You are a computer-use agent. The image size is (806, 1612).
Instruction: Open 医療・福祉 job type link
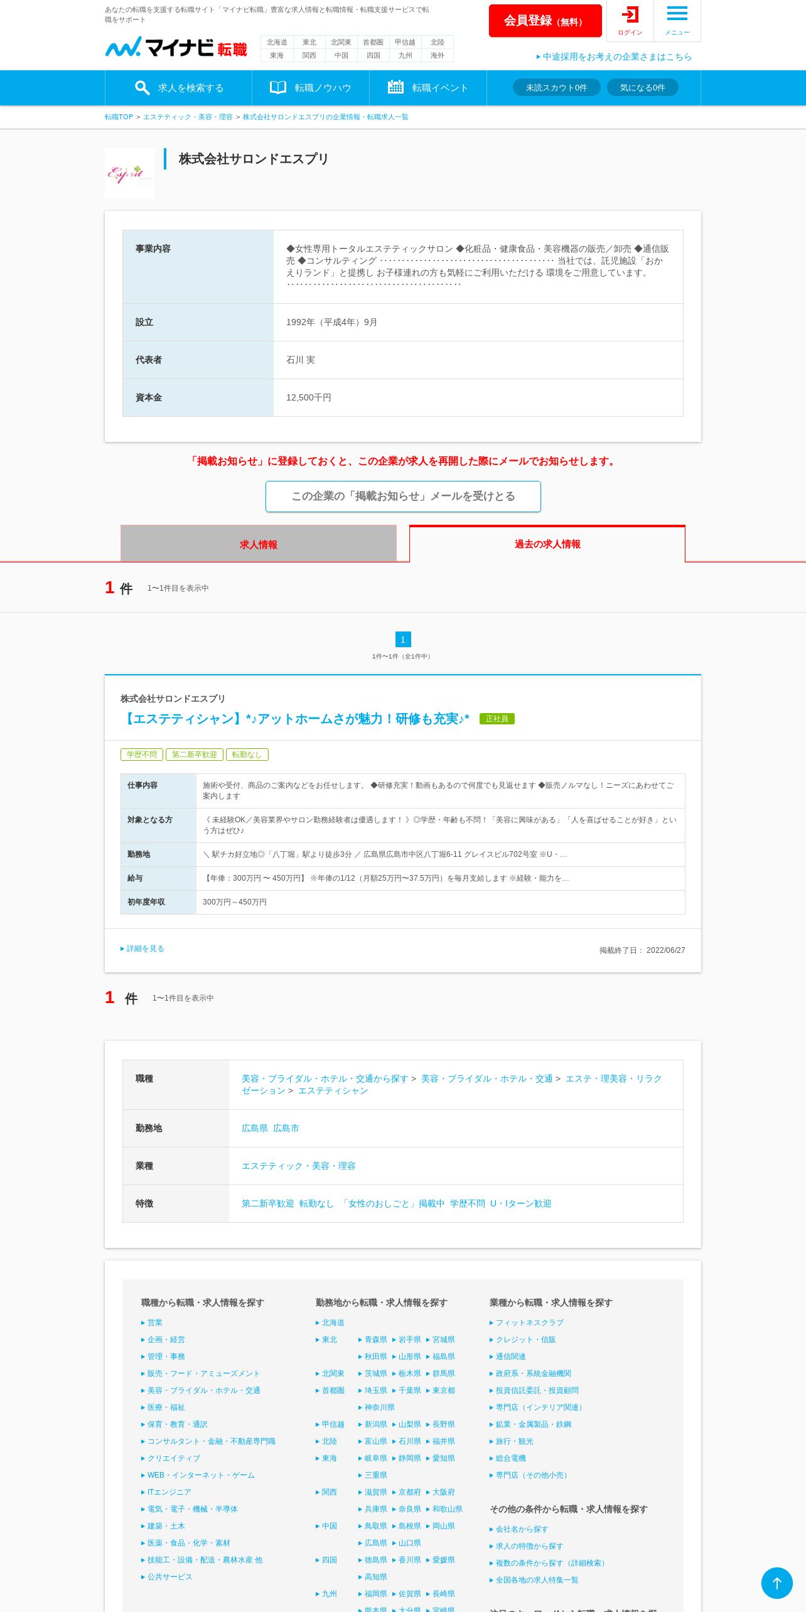click(163, 1407)
